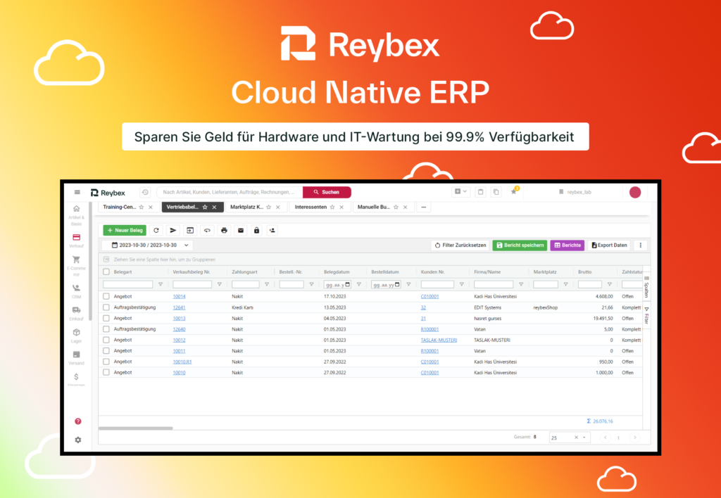
Task: Click the lock icon in the toolbar
Action: tap(257, 230)
